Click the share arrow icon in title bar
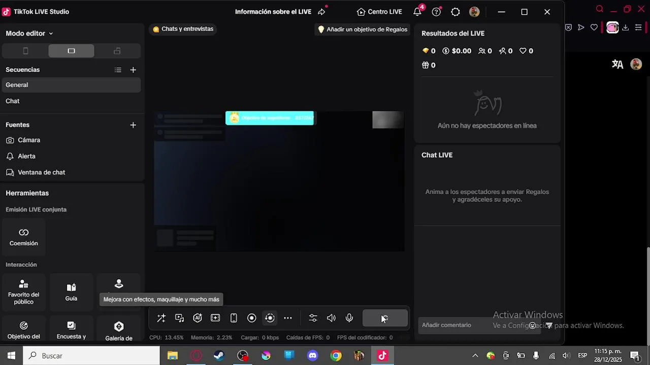This screenshot has width=650, height=365. point(321,12)
